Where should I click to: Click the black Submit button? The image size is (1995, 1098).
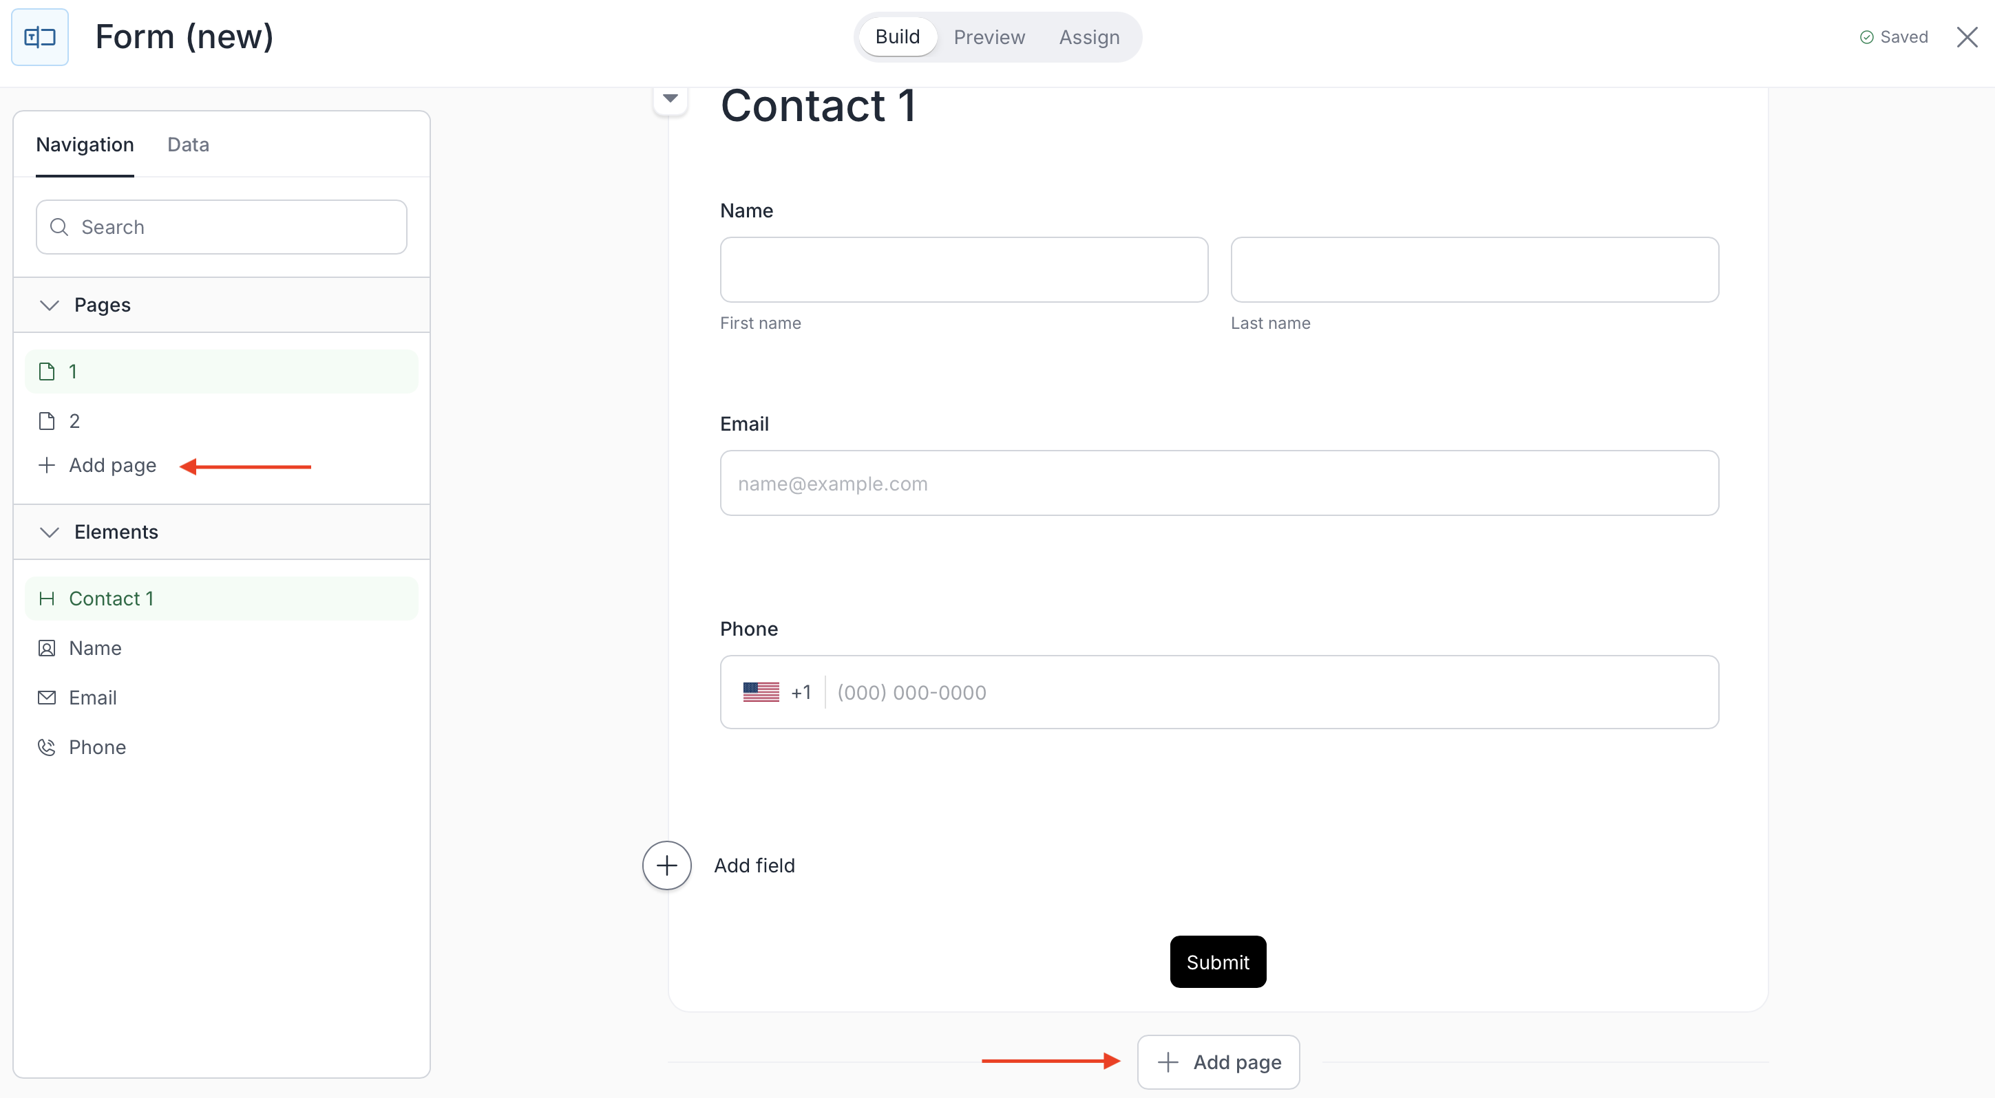click(1217, 962)
